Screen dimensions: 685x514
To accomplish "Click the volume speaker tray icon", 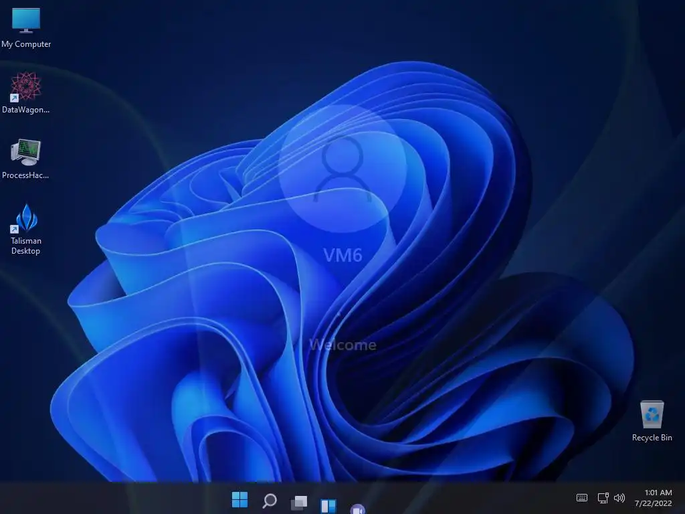I will point(619,497).
